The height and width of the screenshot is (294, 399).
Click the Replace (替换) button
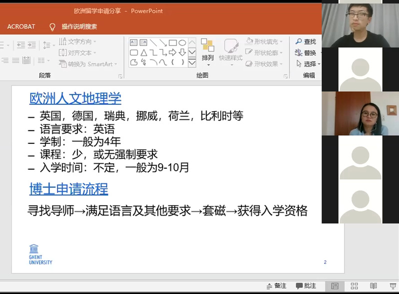pyautogui.click(x=306, y=53)
